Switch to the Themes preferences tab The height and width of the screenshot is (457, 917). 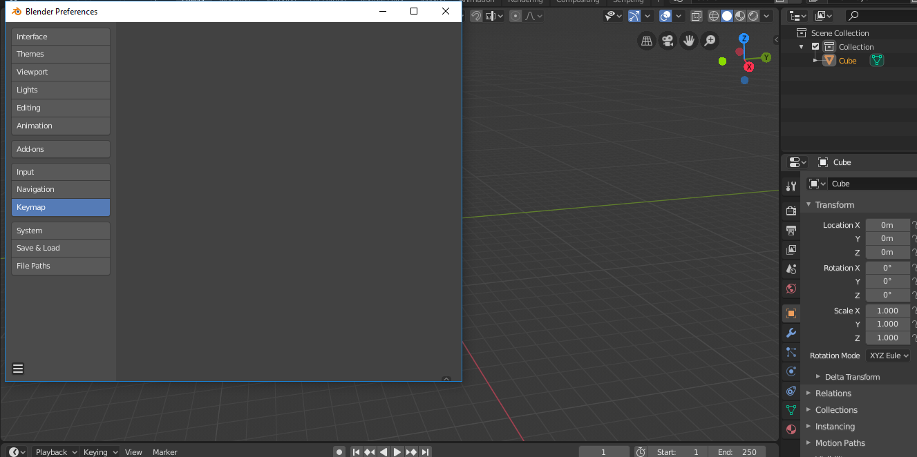60,54
